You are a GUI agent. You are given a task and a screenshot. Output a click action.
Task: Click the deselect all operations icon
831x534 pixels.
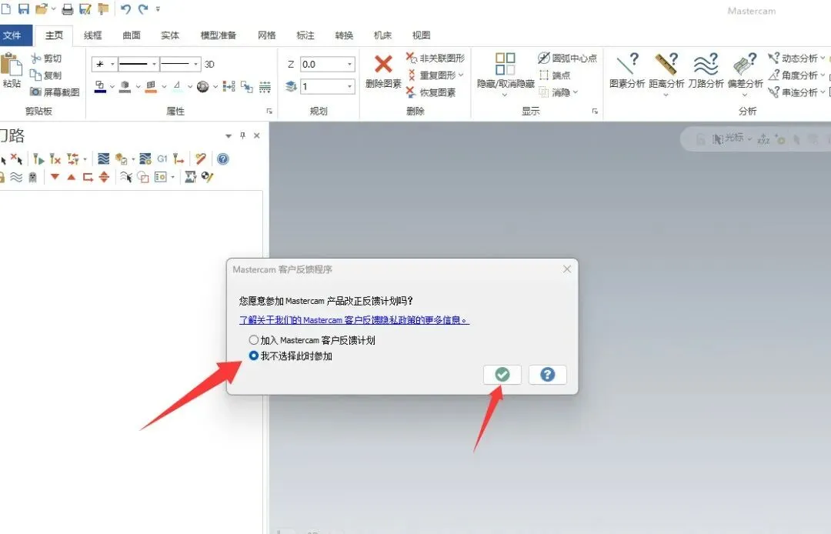tap(16, 159)
